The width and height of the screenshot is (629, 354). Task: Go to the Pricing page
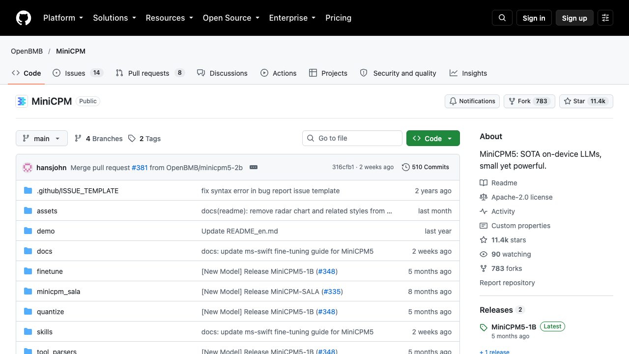338,18
